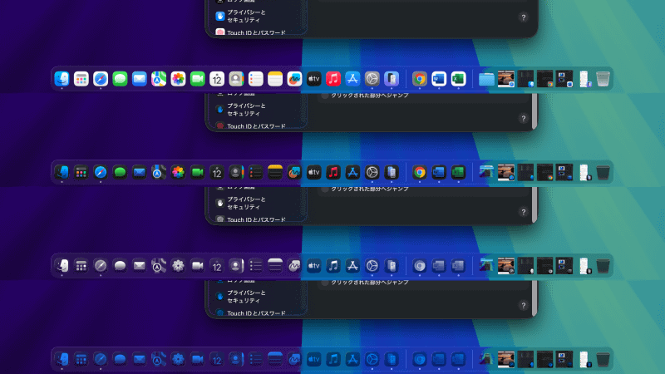Open Launchpad in the light-style colorful dock

(81, 78)
